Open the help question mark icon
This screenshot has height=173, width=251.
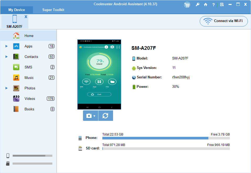[x=213, y=5]
